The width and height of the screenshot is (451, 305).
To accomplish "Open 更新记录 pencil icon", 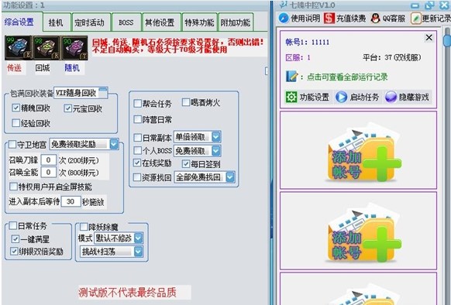I will pos(415,19).
